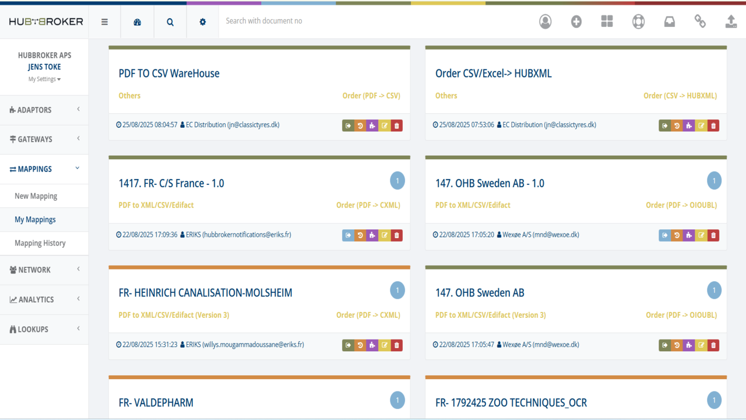Open history for Order CSV/Excel-> HUBXML mapping
This screenshot has height=420, width=746.
point(677,125)
